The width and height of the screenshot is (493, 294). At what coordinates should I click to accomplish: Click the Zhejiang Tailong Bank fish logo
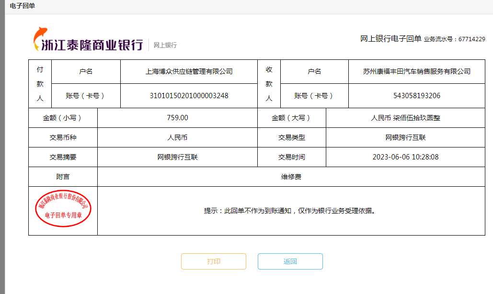click(40, 39)
